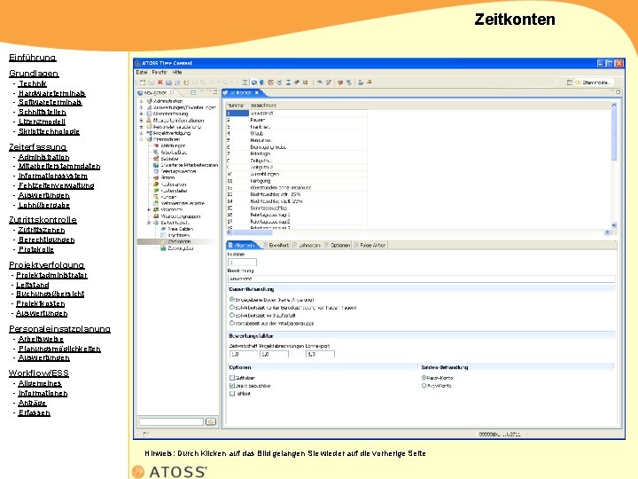The image size is (638, 479).
Task: Select Überstunden ohne Bezahlung row
Action: coord(297,188)
